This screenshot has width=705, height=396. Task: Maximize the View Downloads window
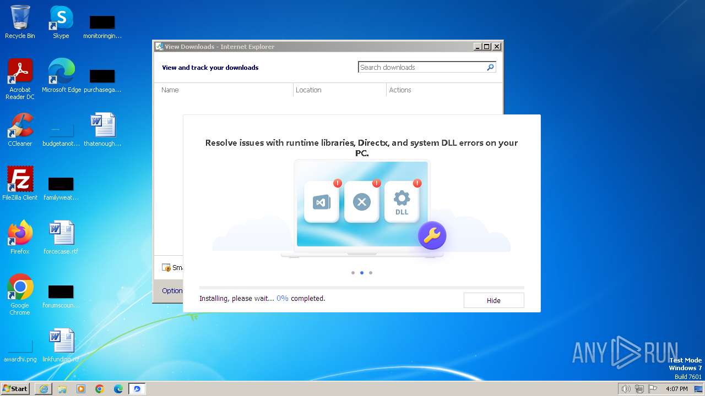click(x=487, y=47)
